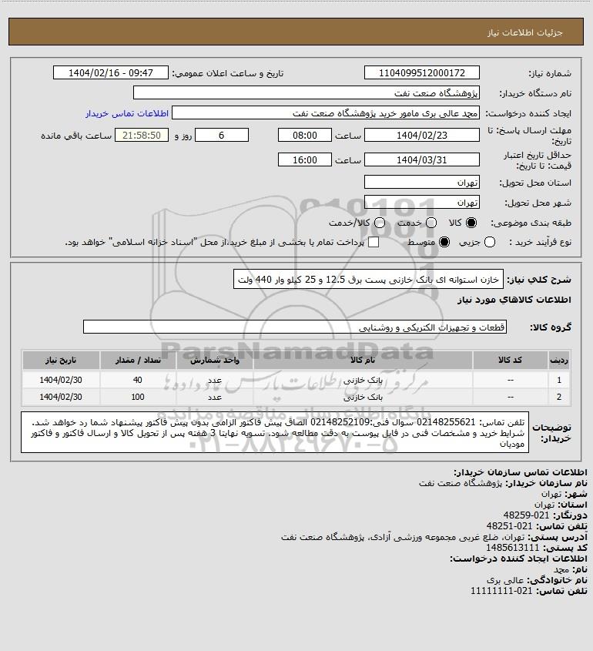Click the postal code 1485613111
The width and height of the screenshot is (593, 651).
[512, 548]
